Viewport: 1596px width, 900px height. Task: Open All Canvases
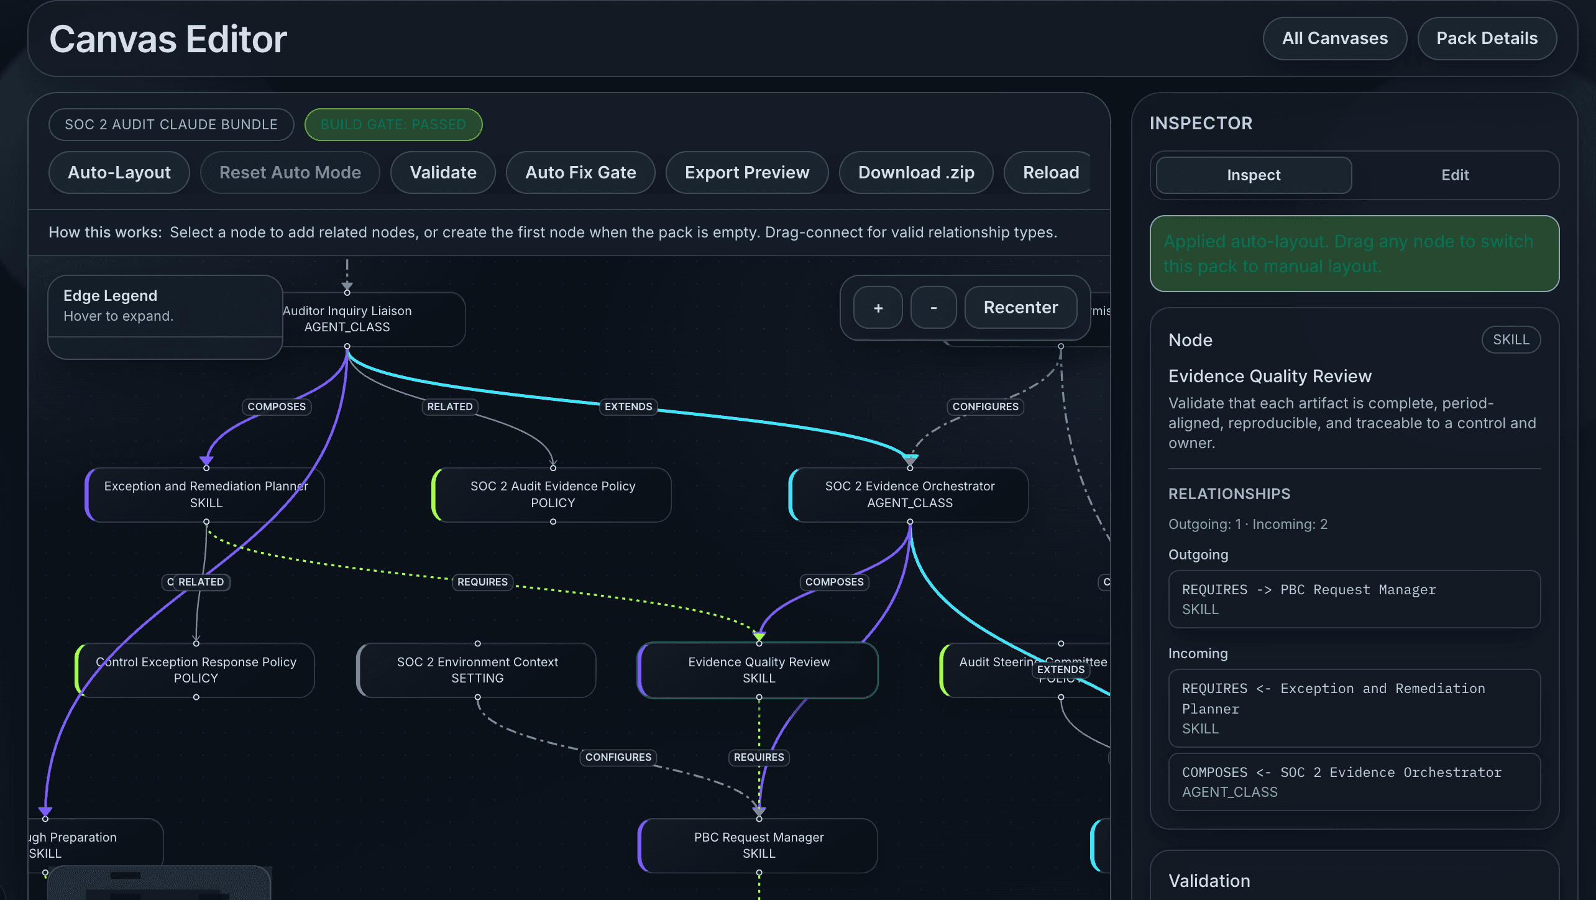1335,38
